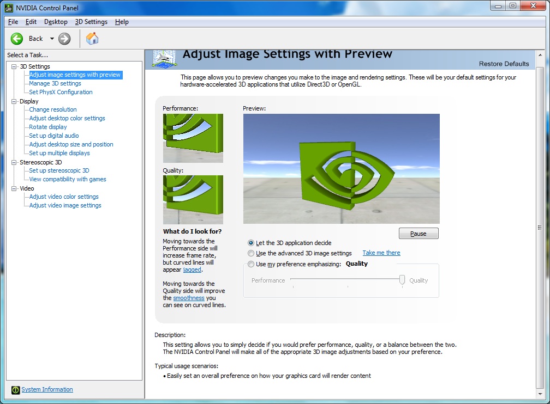
Task: Click the jagged help link
Action: pos(192,270)
